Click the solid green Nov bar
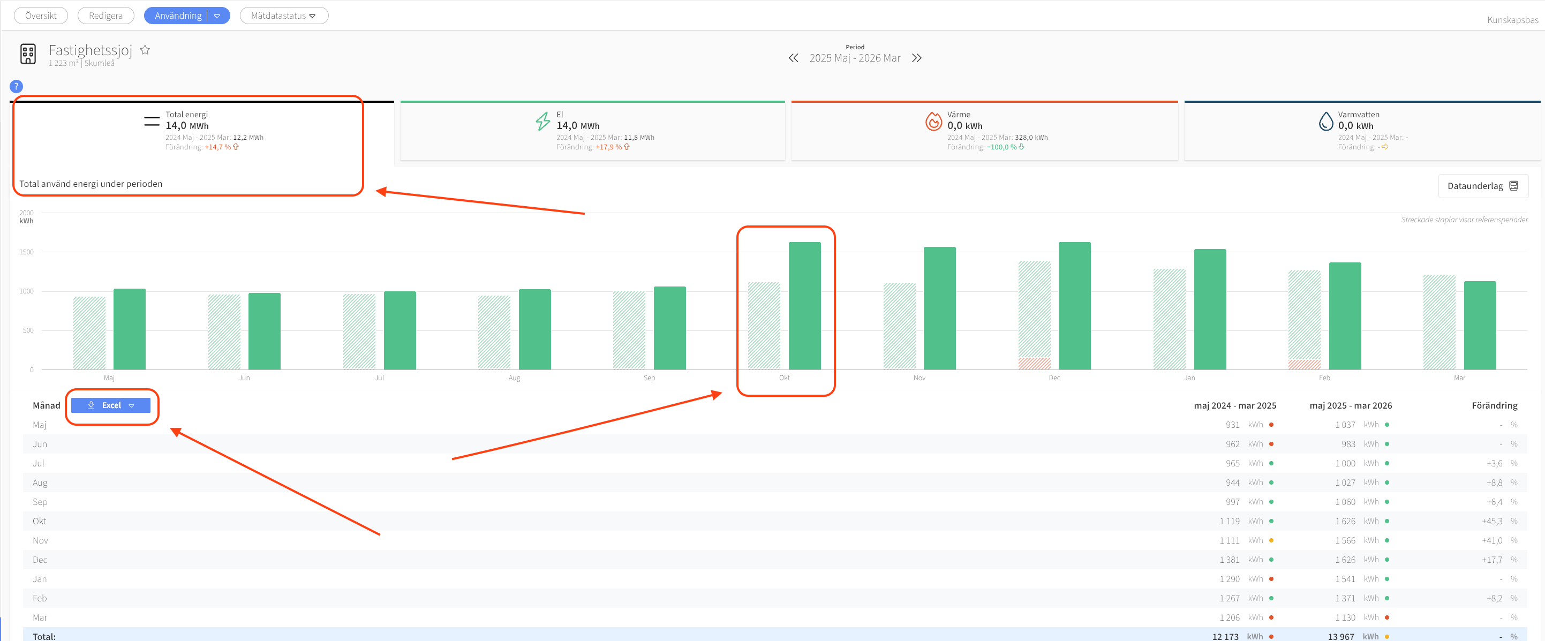Screen dimensions: 1545x641 939,308
